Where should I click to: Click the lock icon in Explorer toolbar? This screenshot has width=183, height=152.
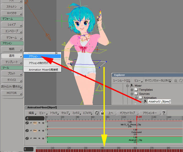176,81
